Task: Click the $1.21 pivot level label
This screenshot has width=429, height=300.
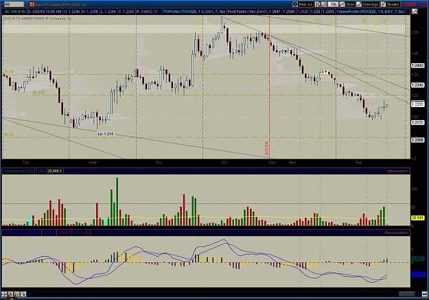Action: (9, 135)
